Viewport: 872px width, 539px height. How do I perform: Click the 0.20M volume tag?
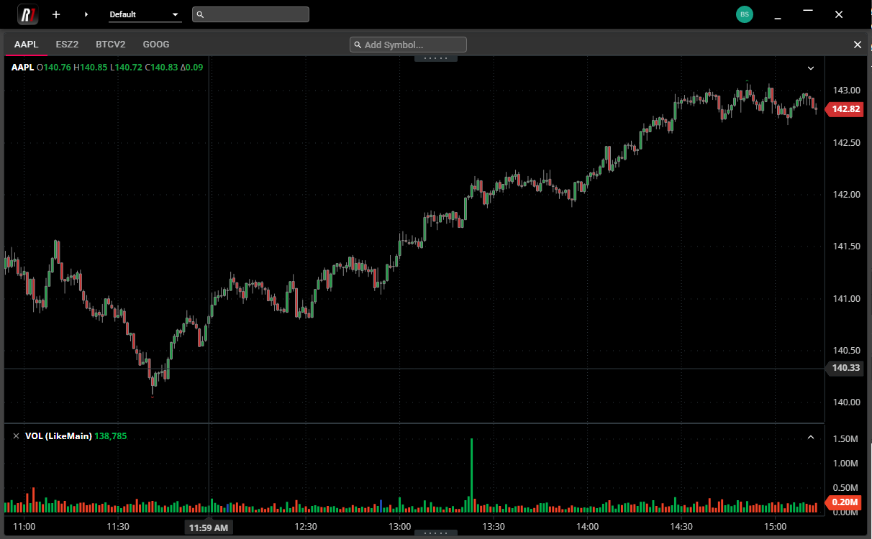pos(843,502)
